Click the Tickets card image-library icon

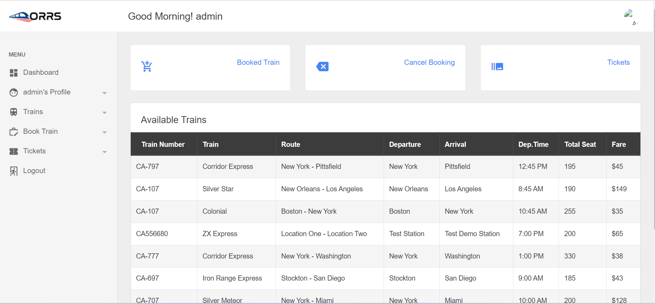[x=497, y=67]
